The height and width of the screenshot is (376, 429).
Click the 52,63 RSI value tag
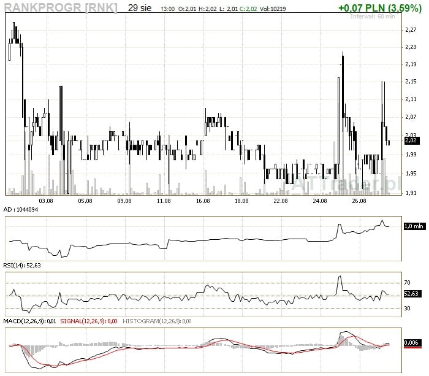pos(411,294)
